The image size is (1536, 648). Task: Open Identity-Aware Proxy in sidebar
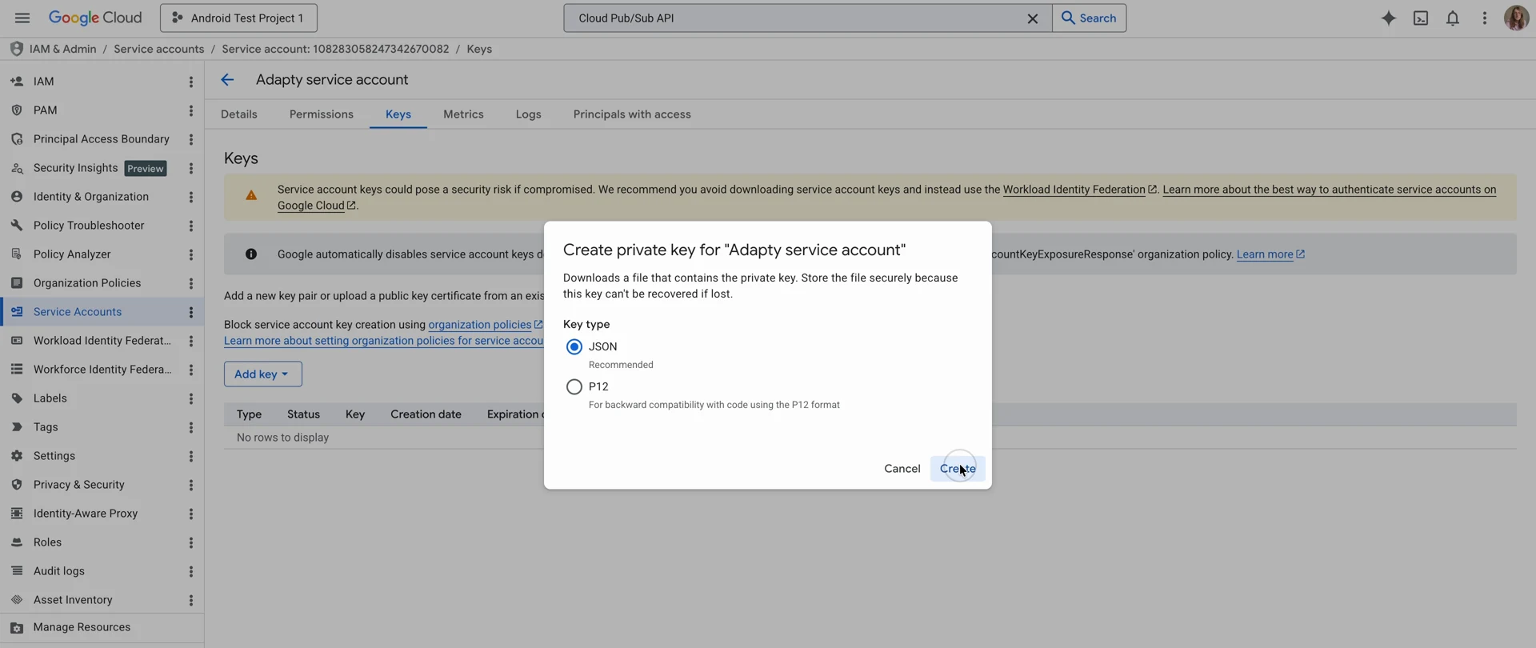point(86,514)
